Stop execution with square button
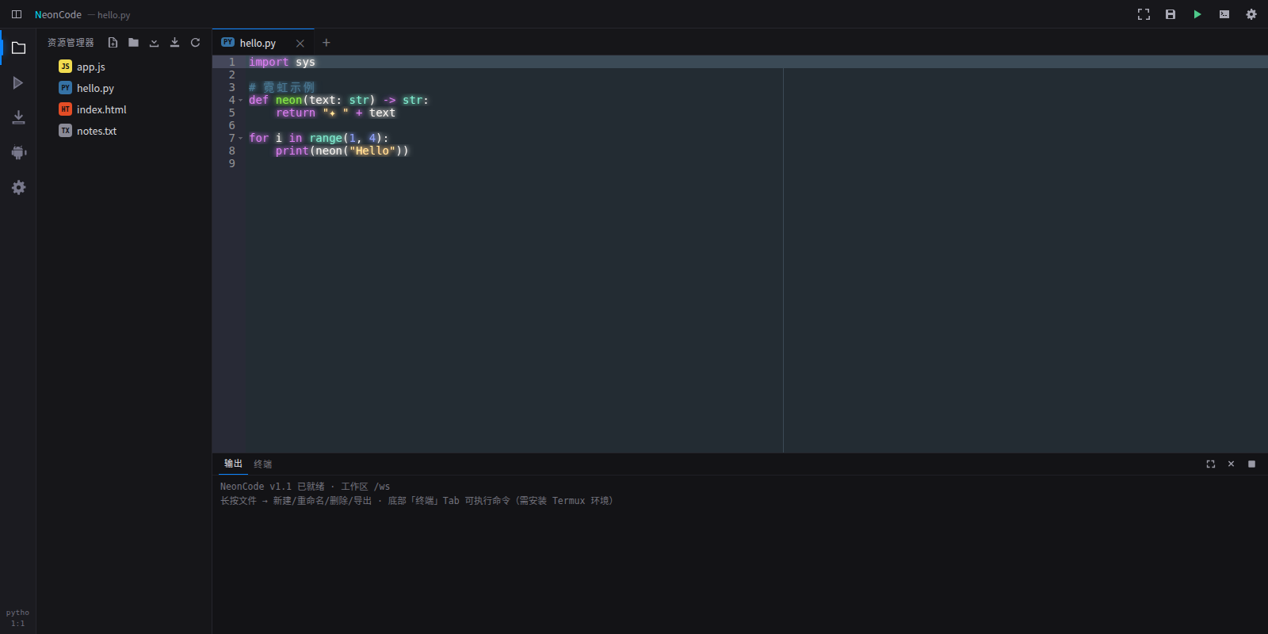1268x634 pixels. (1251, 464)
